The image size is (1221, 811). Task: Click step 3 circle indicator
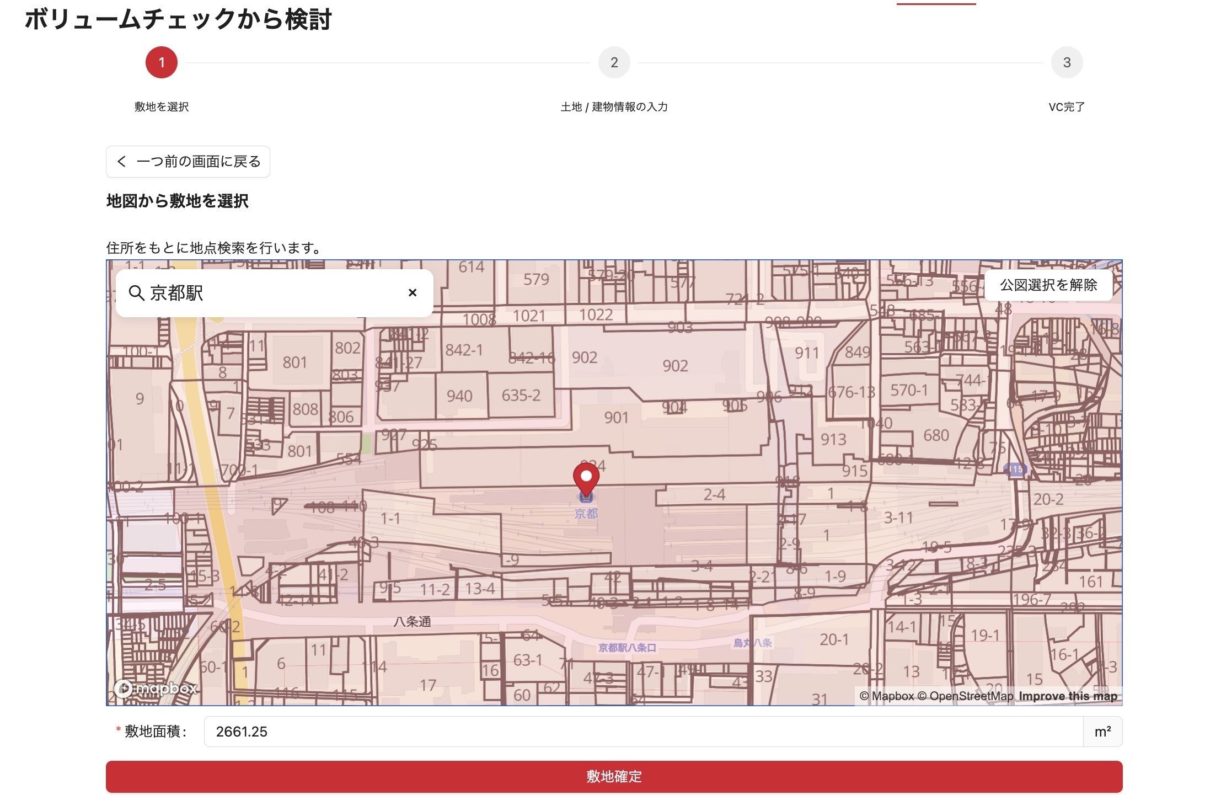pyautogui.click(x=1067, y=63)
